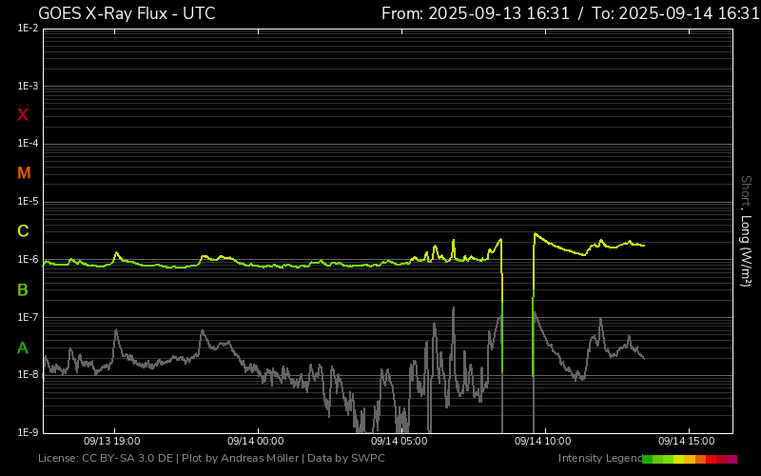Click the 'Short, Long (W/m²)' axis title
The image size is (761, 476).
[x=746, y=231]
